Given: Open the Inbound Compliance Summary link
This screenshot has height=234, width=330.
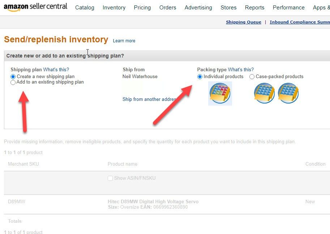Looking at the screenshot, I should pos(300,22).
